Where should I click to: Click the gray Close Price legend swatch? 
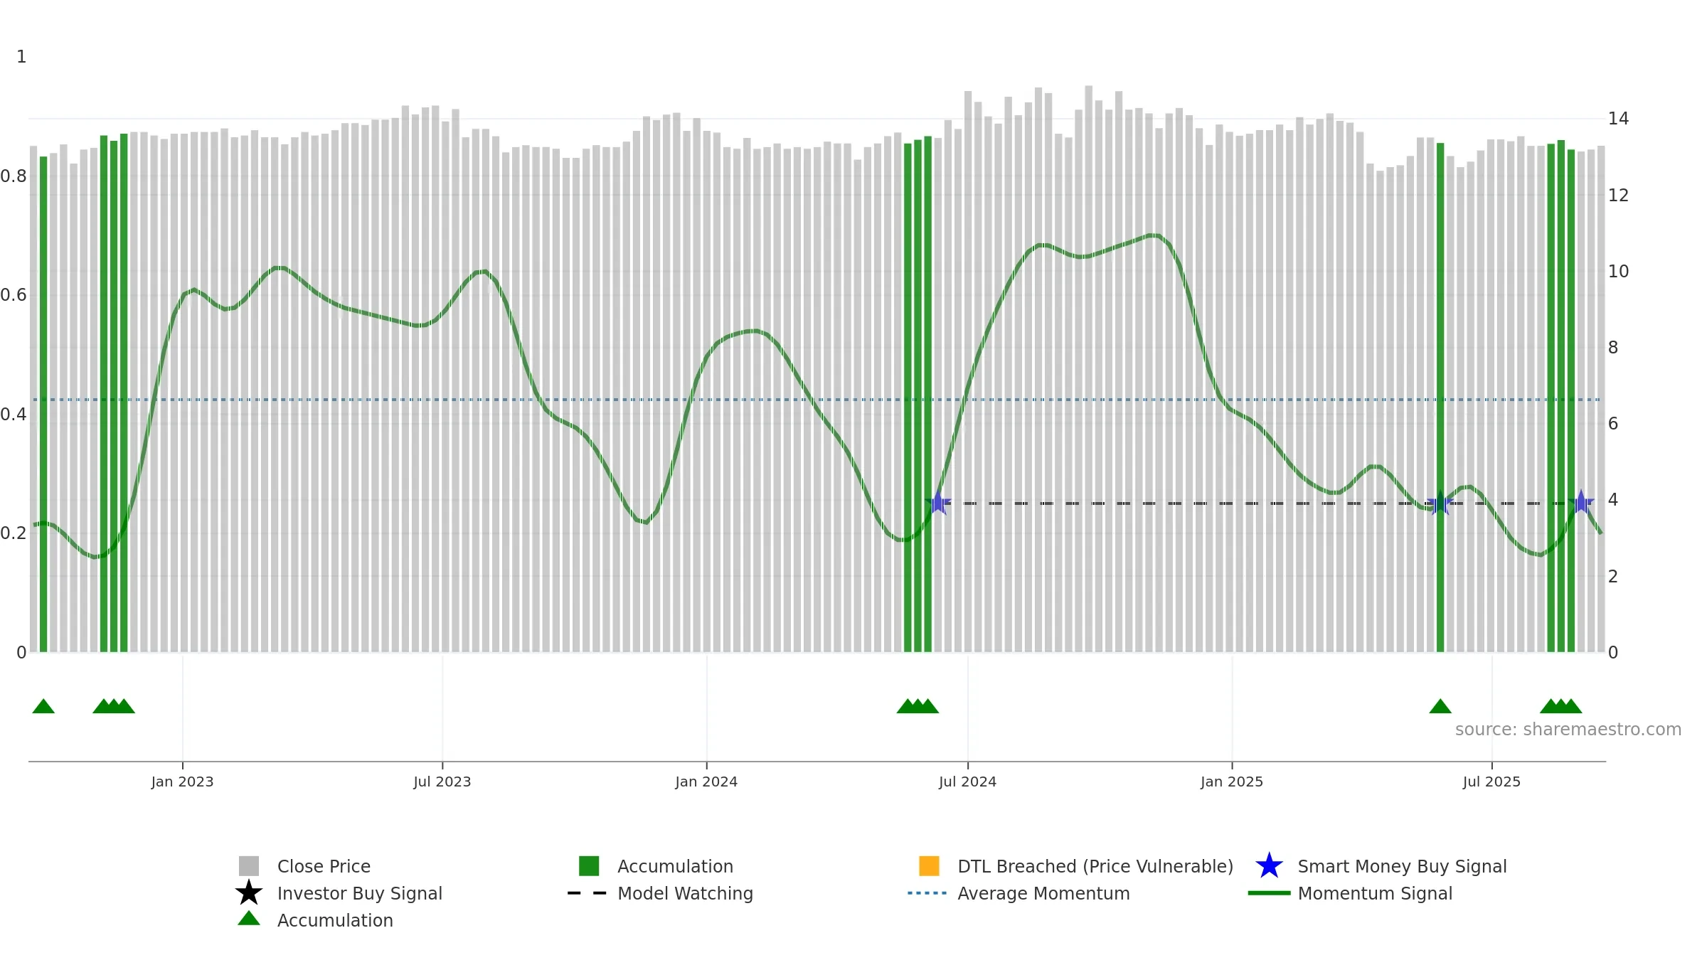[249, 866]
